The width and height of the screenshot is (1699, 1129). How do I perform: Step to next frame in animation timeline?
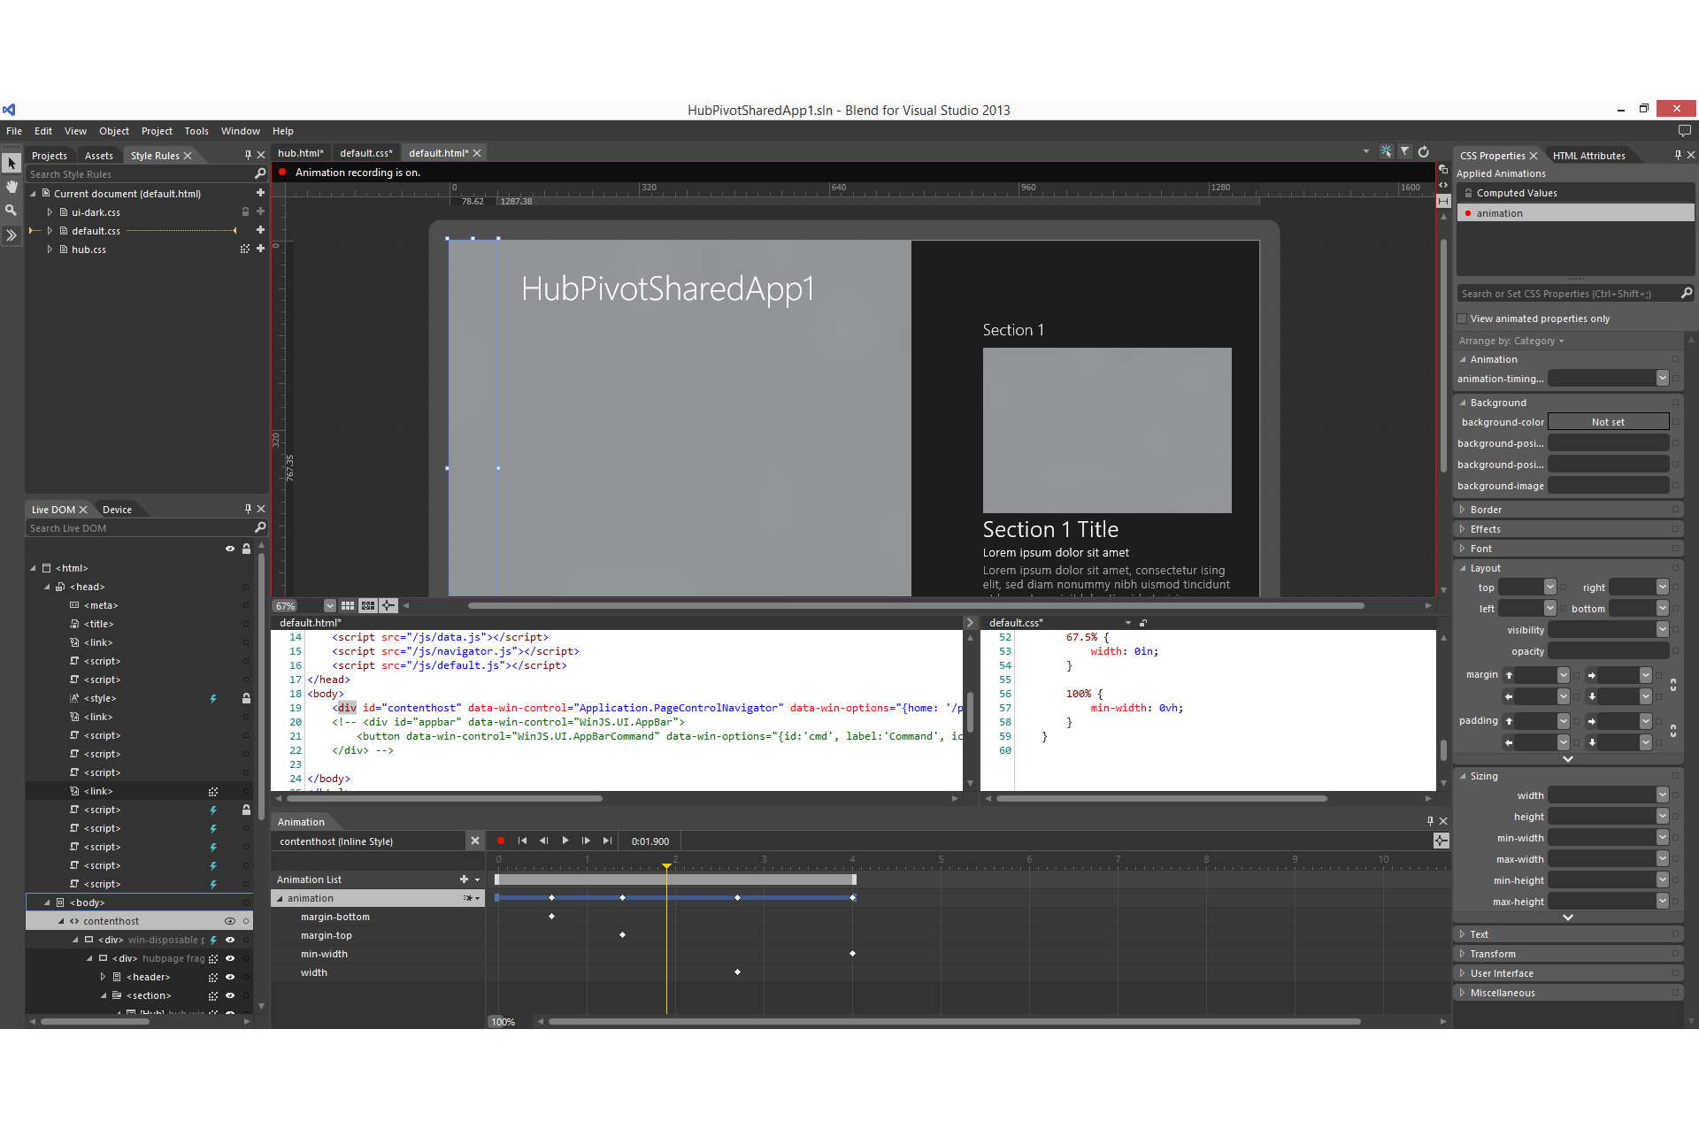click(586, 841)
